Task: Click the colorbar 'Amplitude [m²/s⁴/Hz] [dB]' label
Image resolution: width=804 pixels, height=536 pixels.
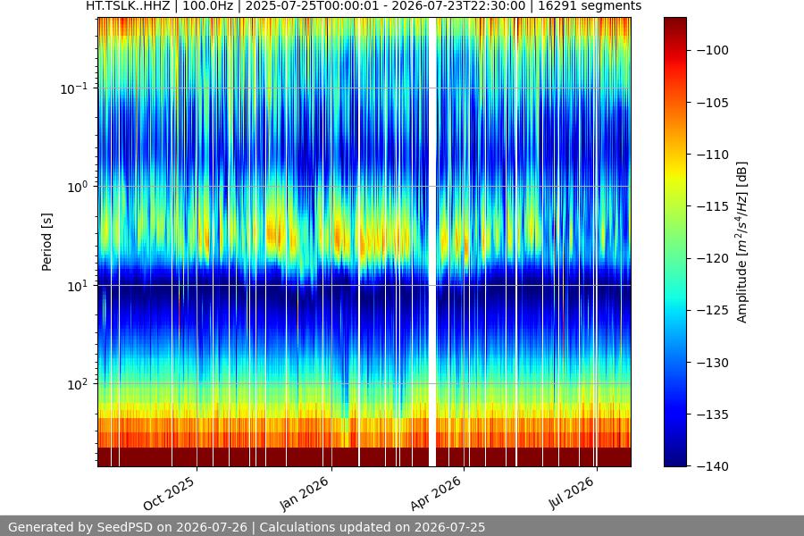Action: tap(742, 242)
